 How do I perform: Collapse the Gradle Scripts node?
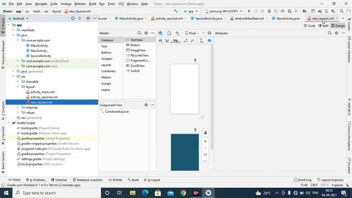click(x=9, y=123)
